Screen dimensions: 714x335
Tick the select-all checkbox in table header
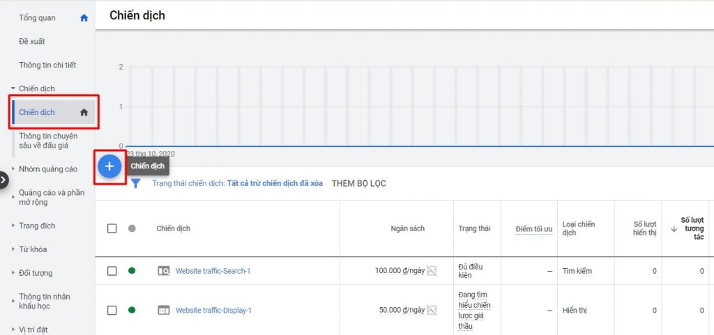point(112,228)
